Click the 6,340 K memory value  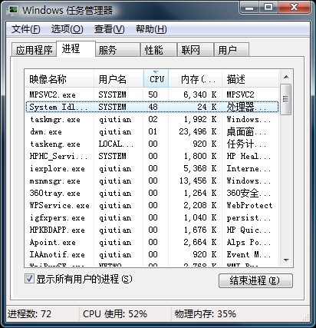[x=200, y=94]
